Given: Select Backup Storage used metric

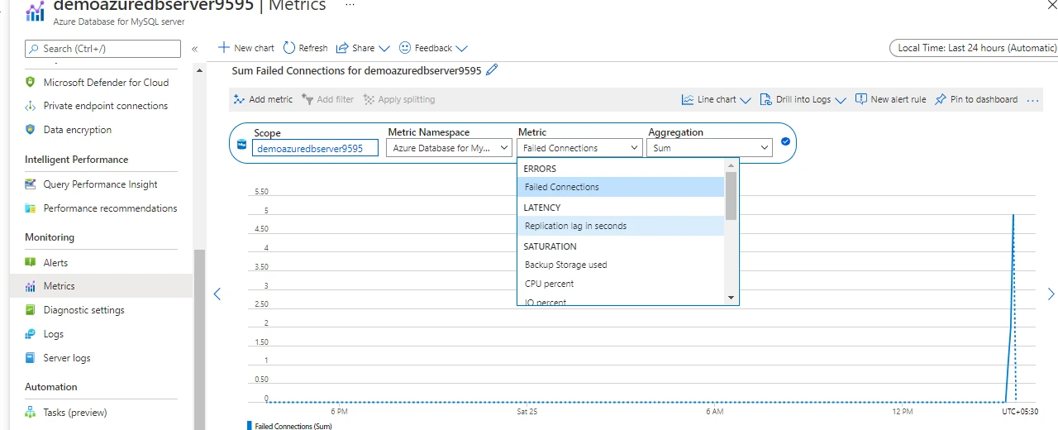Looking at the screenshot, I should (621, 265).
